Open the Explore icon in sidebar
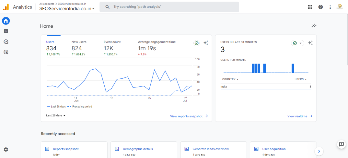 (x=6, y=42)
